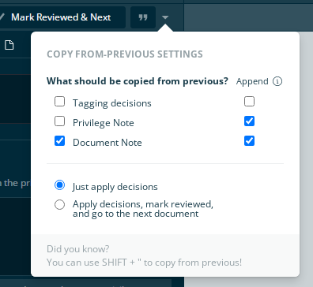Click the document page icon in left panel

point(9,45)
